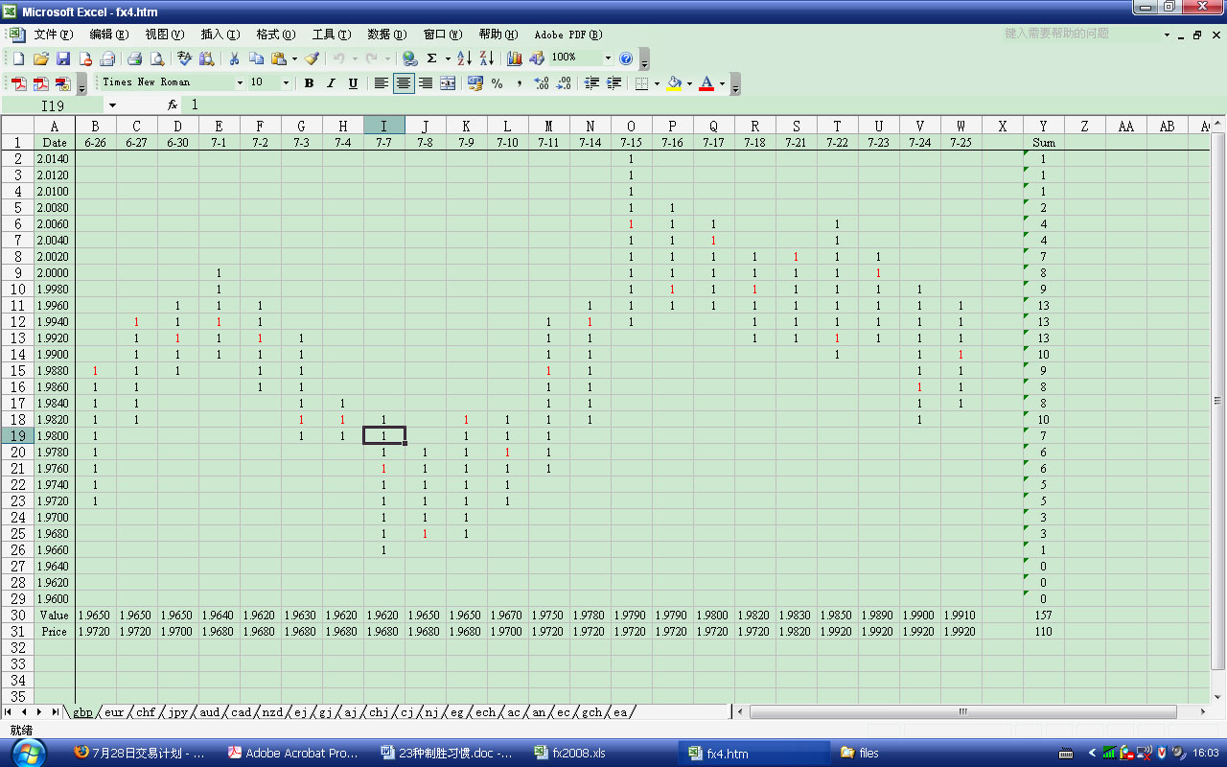Toggle center alignment
1227x767 pixels.
pos(404,83)
